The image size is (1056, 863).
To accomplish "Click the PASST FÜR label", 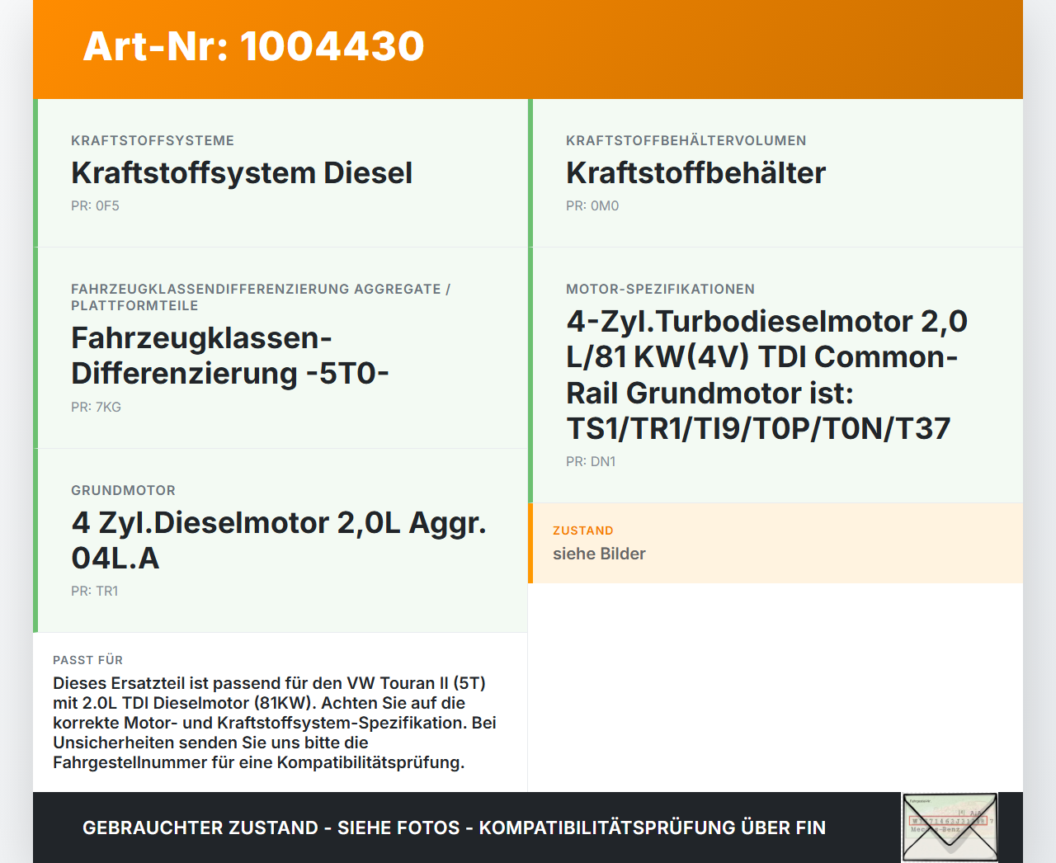I will [x=88, y=661].
